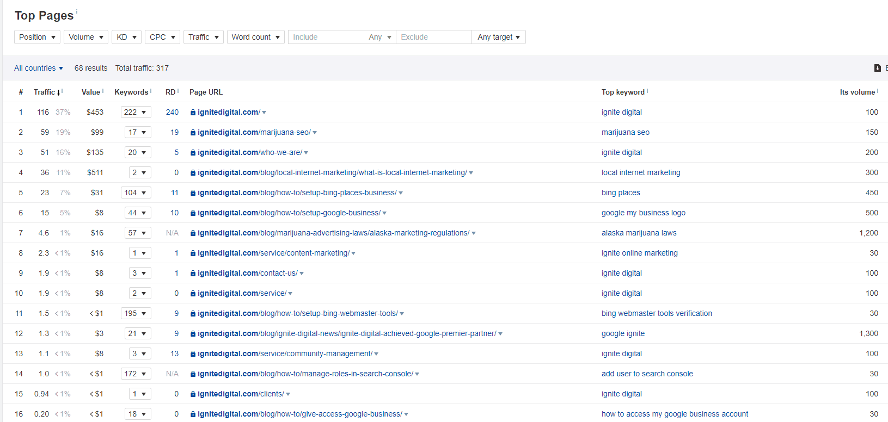The width and height of the screenshot is (888, 422).
Task: Click in the Include keyword field
Action: (327, 37)
